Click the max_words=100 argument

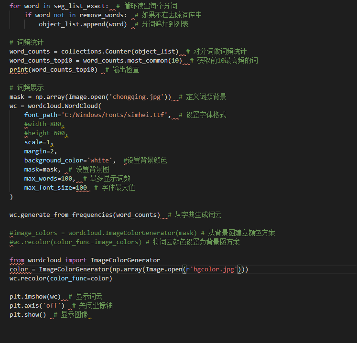50,179
